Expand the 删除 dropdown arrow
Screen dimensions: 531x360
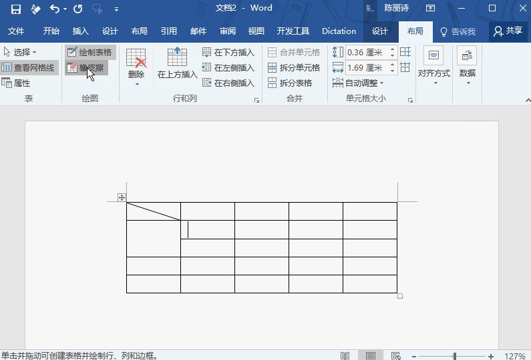point(137,84)
